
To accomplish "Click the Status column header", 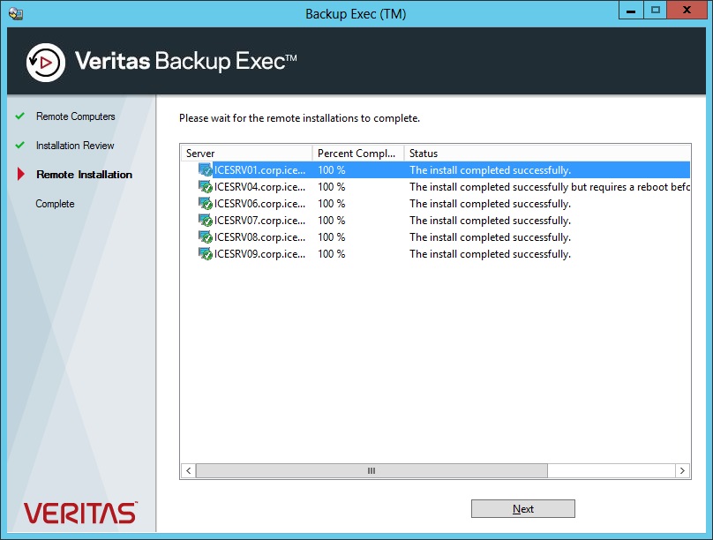I will [x=547, y=154].
